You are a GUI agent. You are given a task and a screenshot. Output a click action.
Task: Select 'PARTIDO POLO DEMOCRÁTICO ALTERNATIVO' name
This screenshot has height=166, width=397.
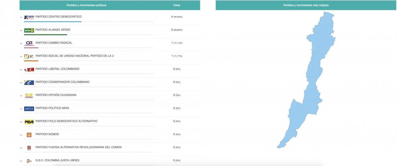[66, 121]
